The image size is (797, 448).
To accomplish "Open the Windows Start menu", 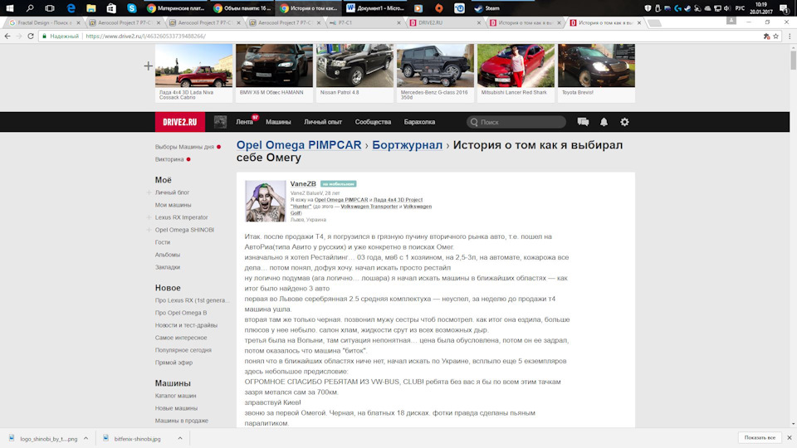I will pyautogui.click(x=10, y=8).
